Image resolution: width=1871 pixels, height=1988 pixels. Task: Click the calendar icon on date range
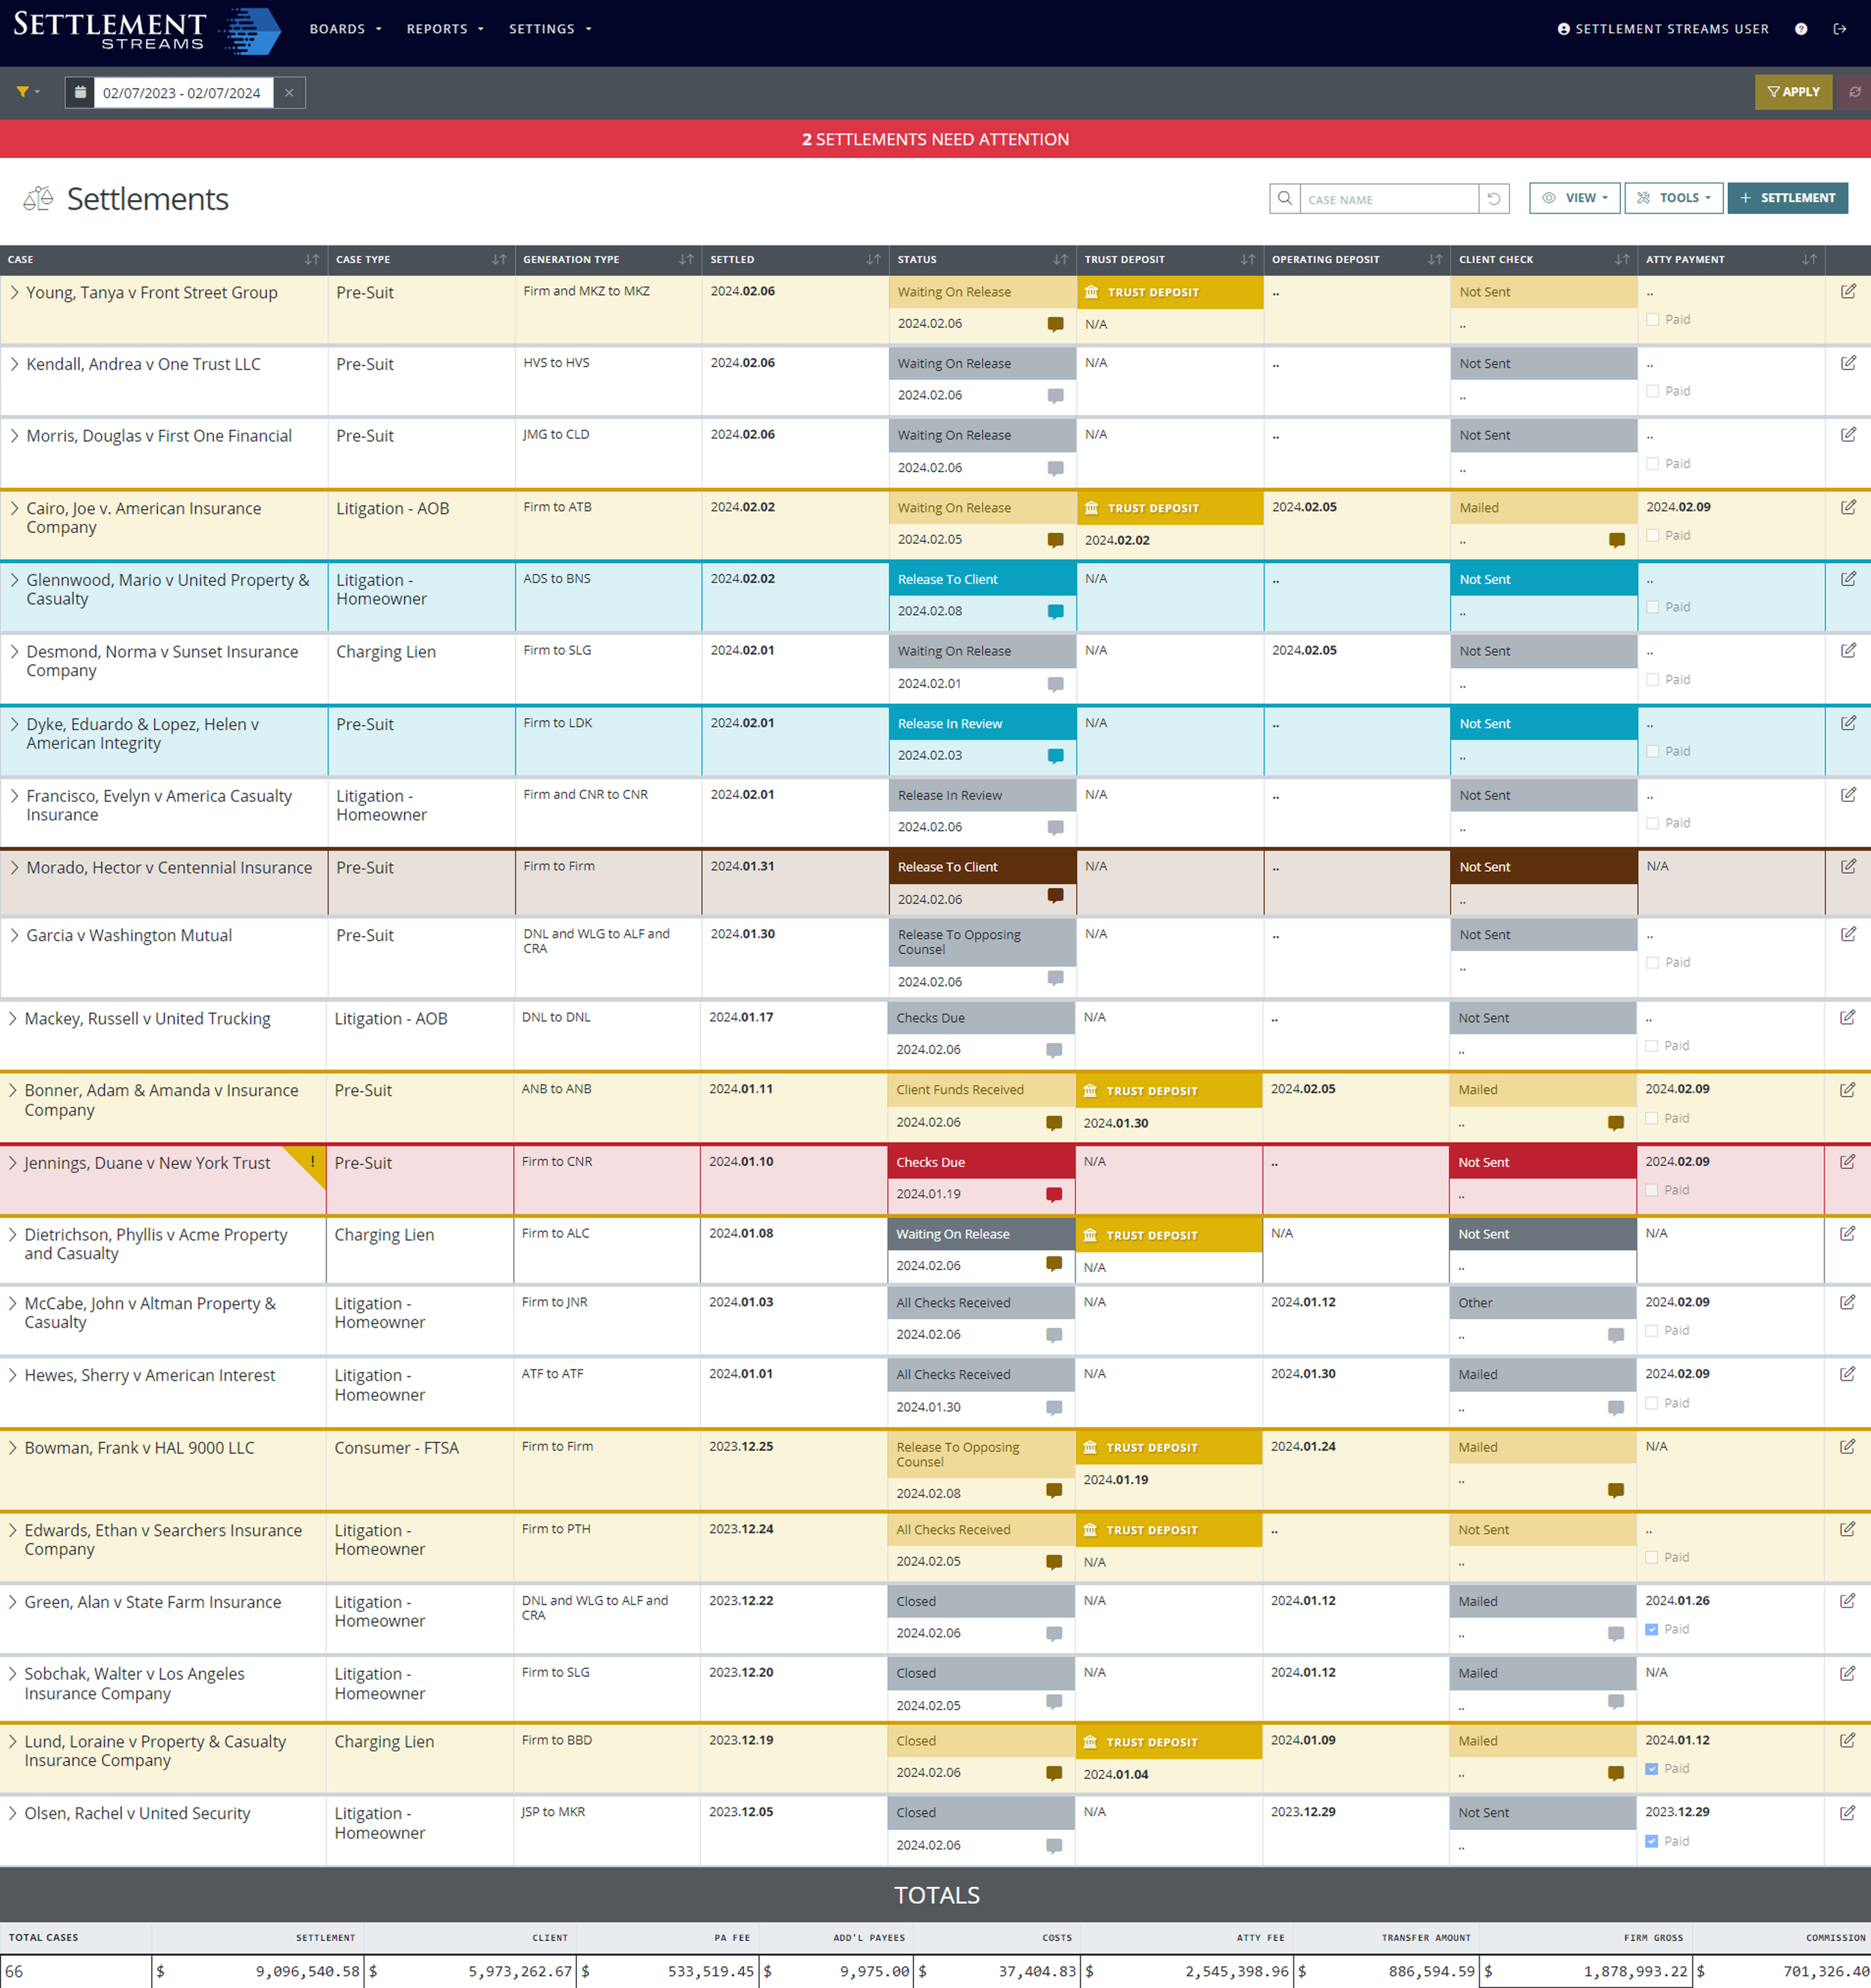click(80, 92)
